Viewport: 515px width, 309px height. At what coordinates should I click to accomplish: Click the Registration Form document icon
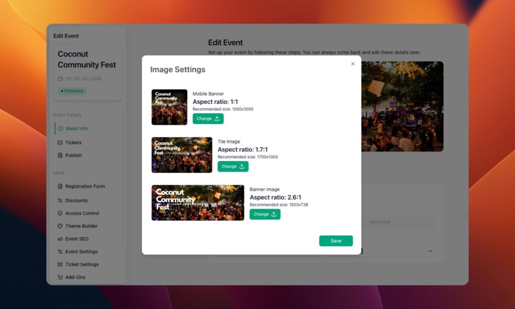coord(60,186)
